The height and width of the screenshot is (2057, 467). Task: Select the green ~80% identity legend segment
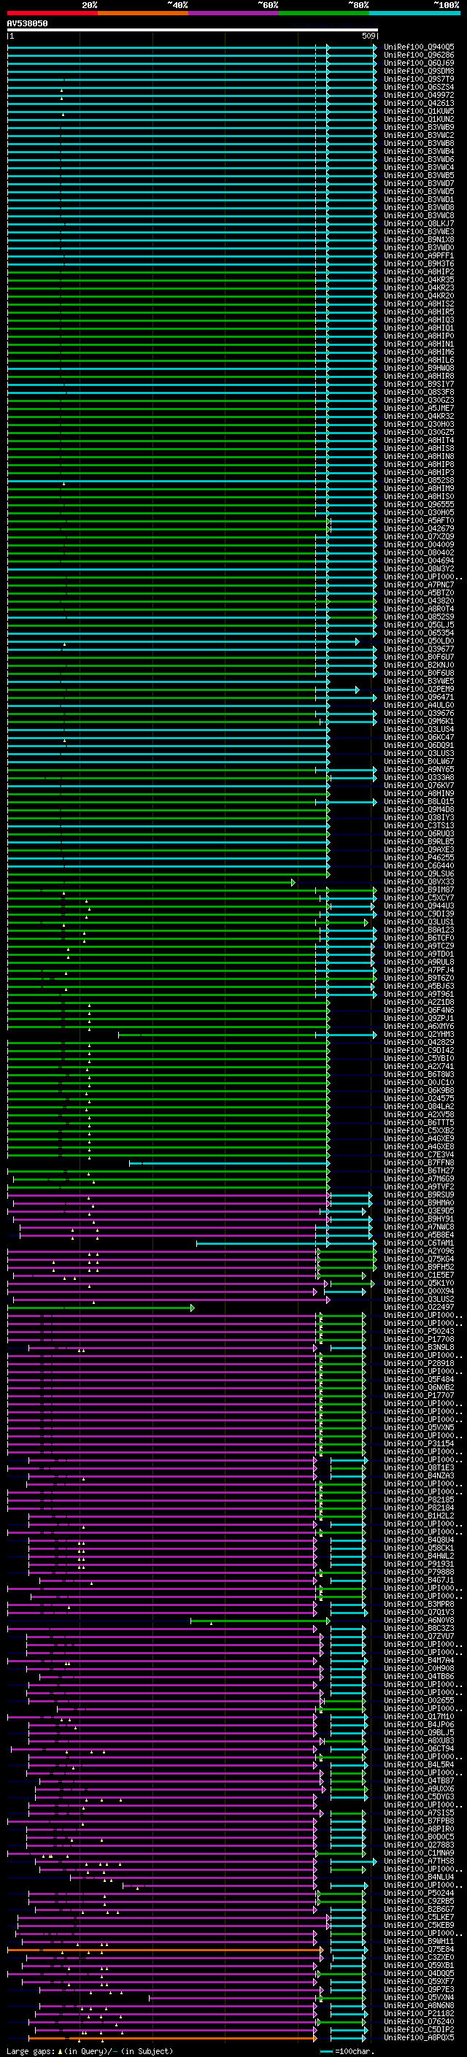coord(324,13)
